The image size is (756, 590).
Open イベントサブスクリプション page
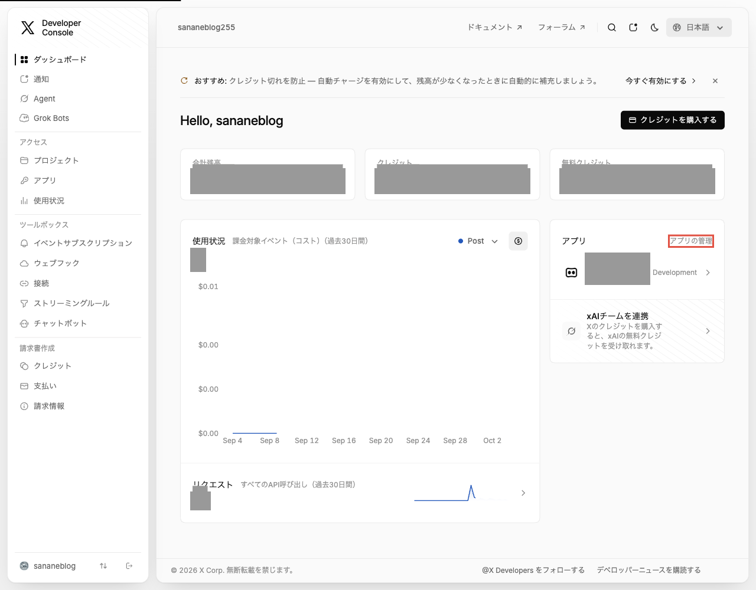(x=78, y=243)
